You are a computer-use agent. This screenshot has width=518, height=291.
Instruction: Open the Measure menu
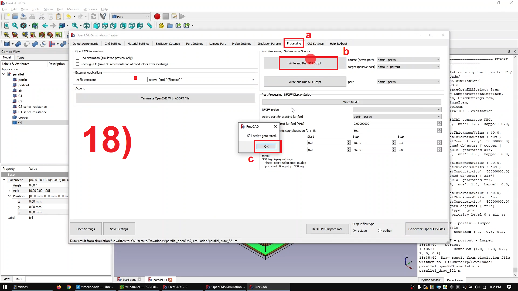[x=73, y=9]
